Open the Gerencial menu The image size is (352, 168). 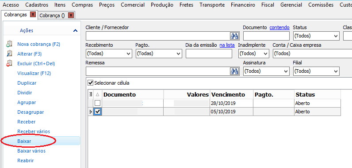click(291, 5)
